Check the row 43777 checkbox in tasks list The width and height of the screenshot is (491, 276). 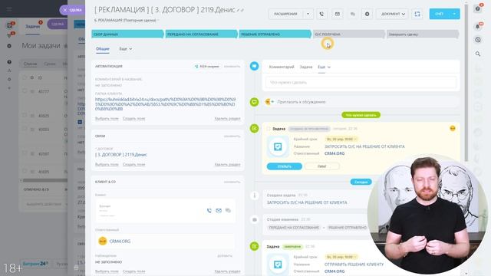(25, 91)
